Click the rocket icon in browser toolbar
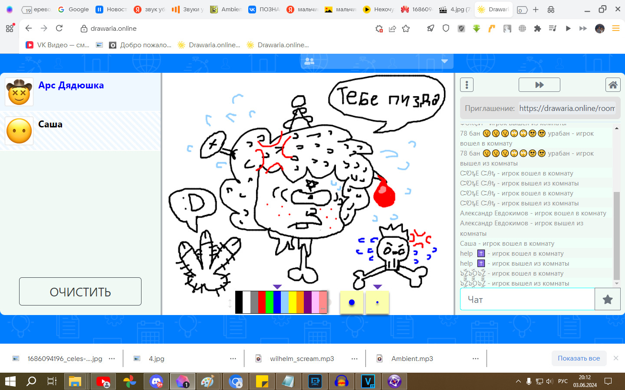Image resolution: width=625 pixels, height=390 pixels. click(x=431, y=29)
